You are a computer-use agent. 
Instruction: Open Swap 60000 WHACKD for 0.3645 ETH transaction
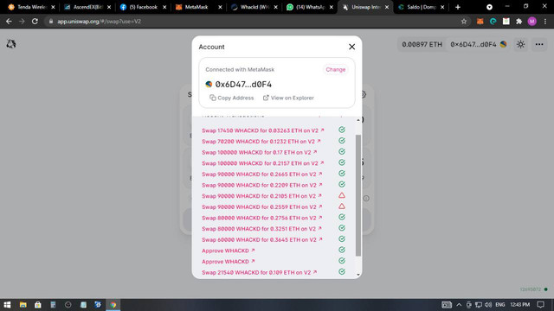pos(261,240)
